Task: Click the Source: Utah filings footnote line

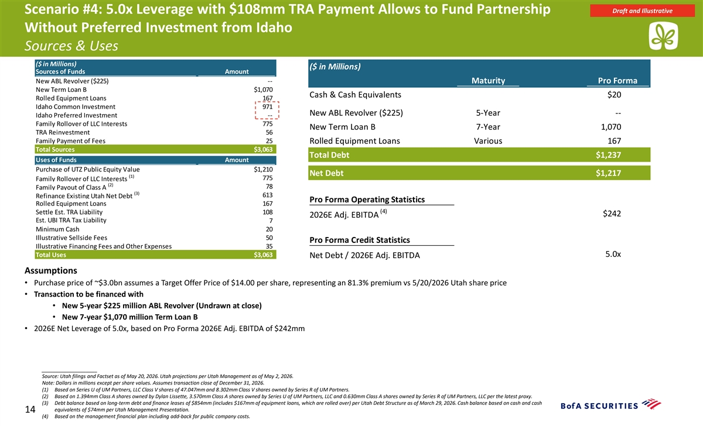Action: pyautogui.click(x=168, y=376)
